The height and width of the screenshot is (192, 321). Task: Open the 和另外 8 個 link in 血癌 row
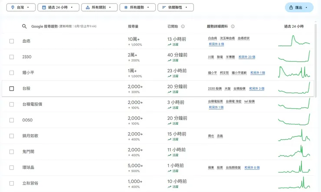pyautogui.click(x=216, y=44)
